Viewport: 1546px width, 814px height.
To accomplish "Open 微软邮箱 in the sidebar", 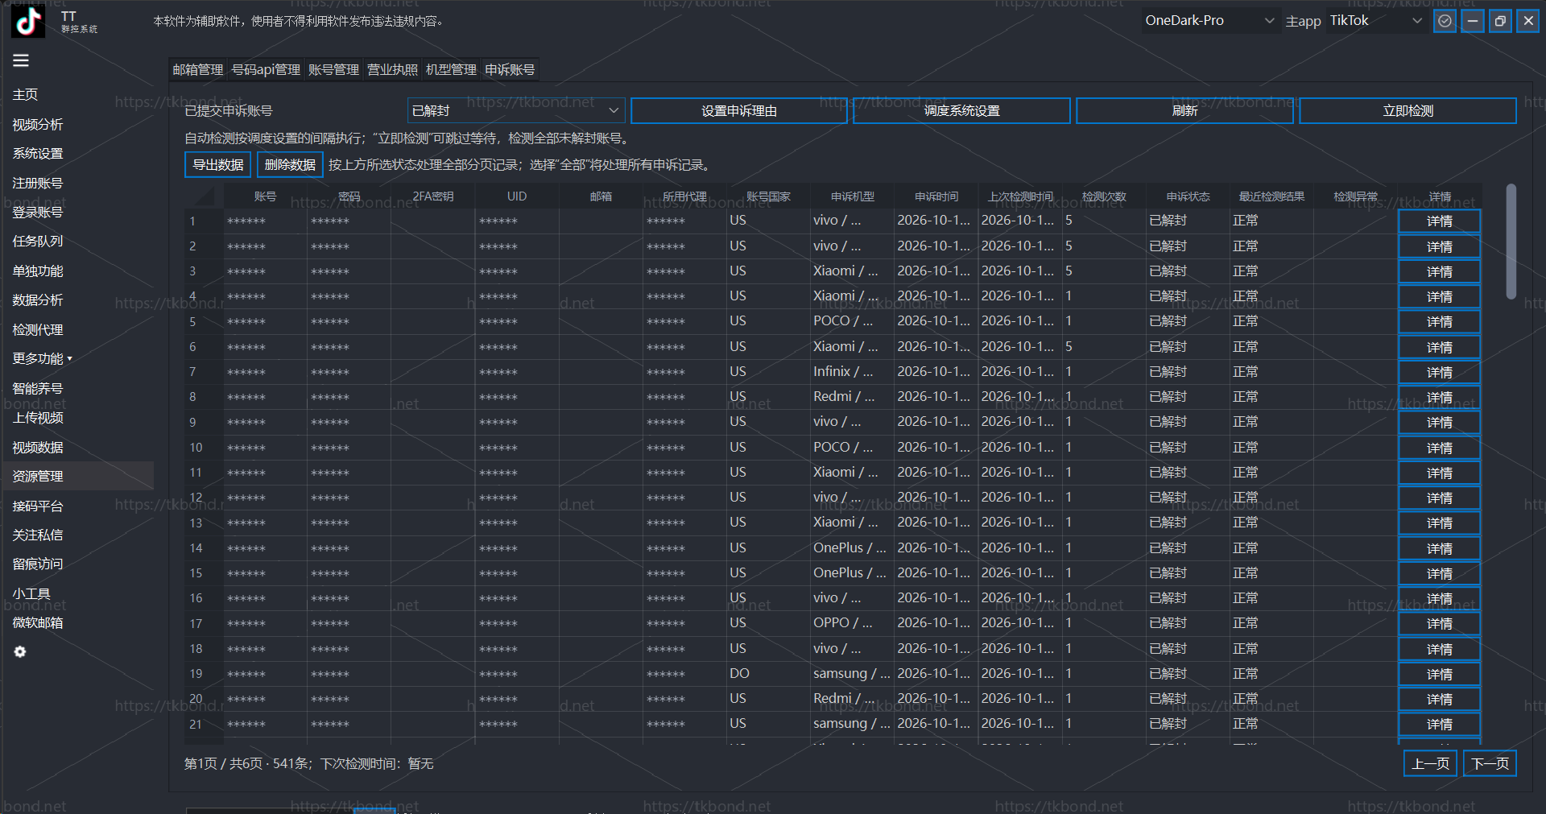I will pyautogui.click(x=38, y=623).
